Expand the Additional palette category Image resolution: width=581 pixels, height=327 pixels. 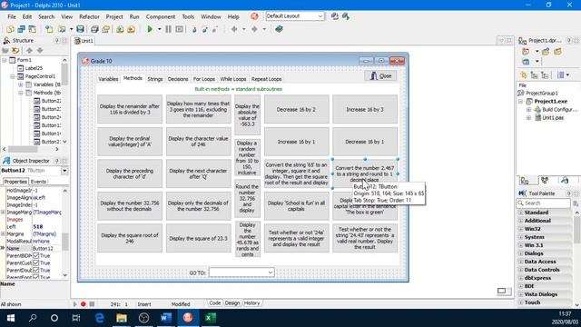coord(520,221)
